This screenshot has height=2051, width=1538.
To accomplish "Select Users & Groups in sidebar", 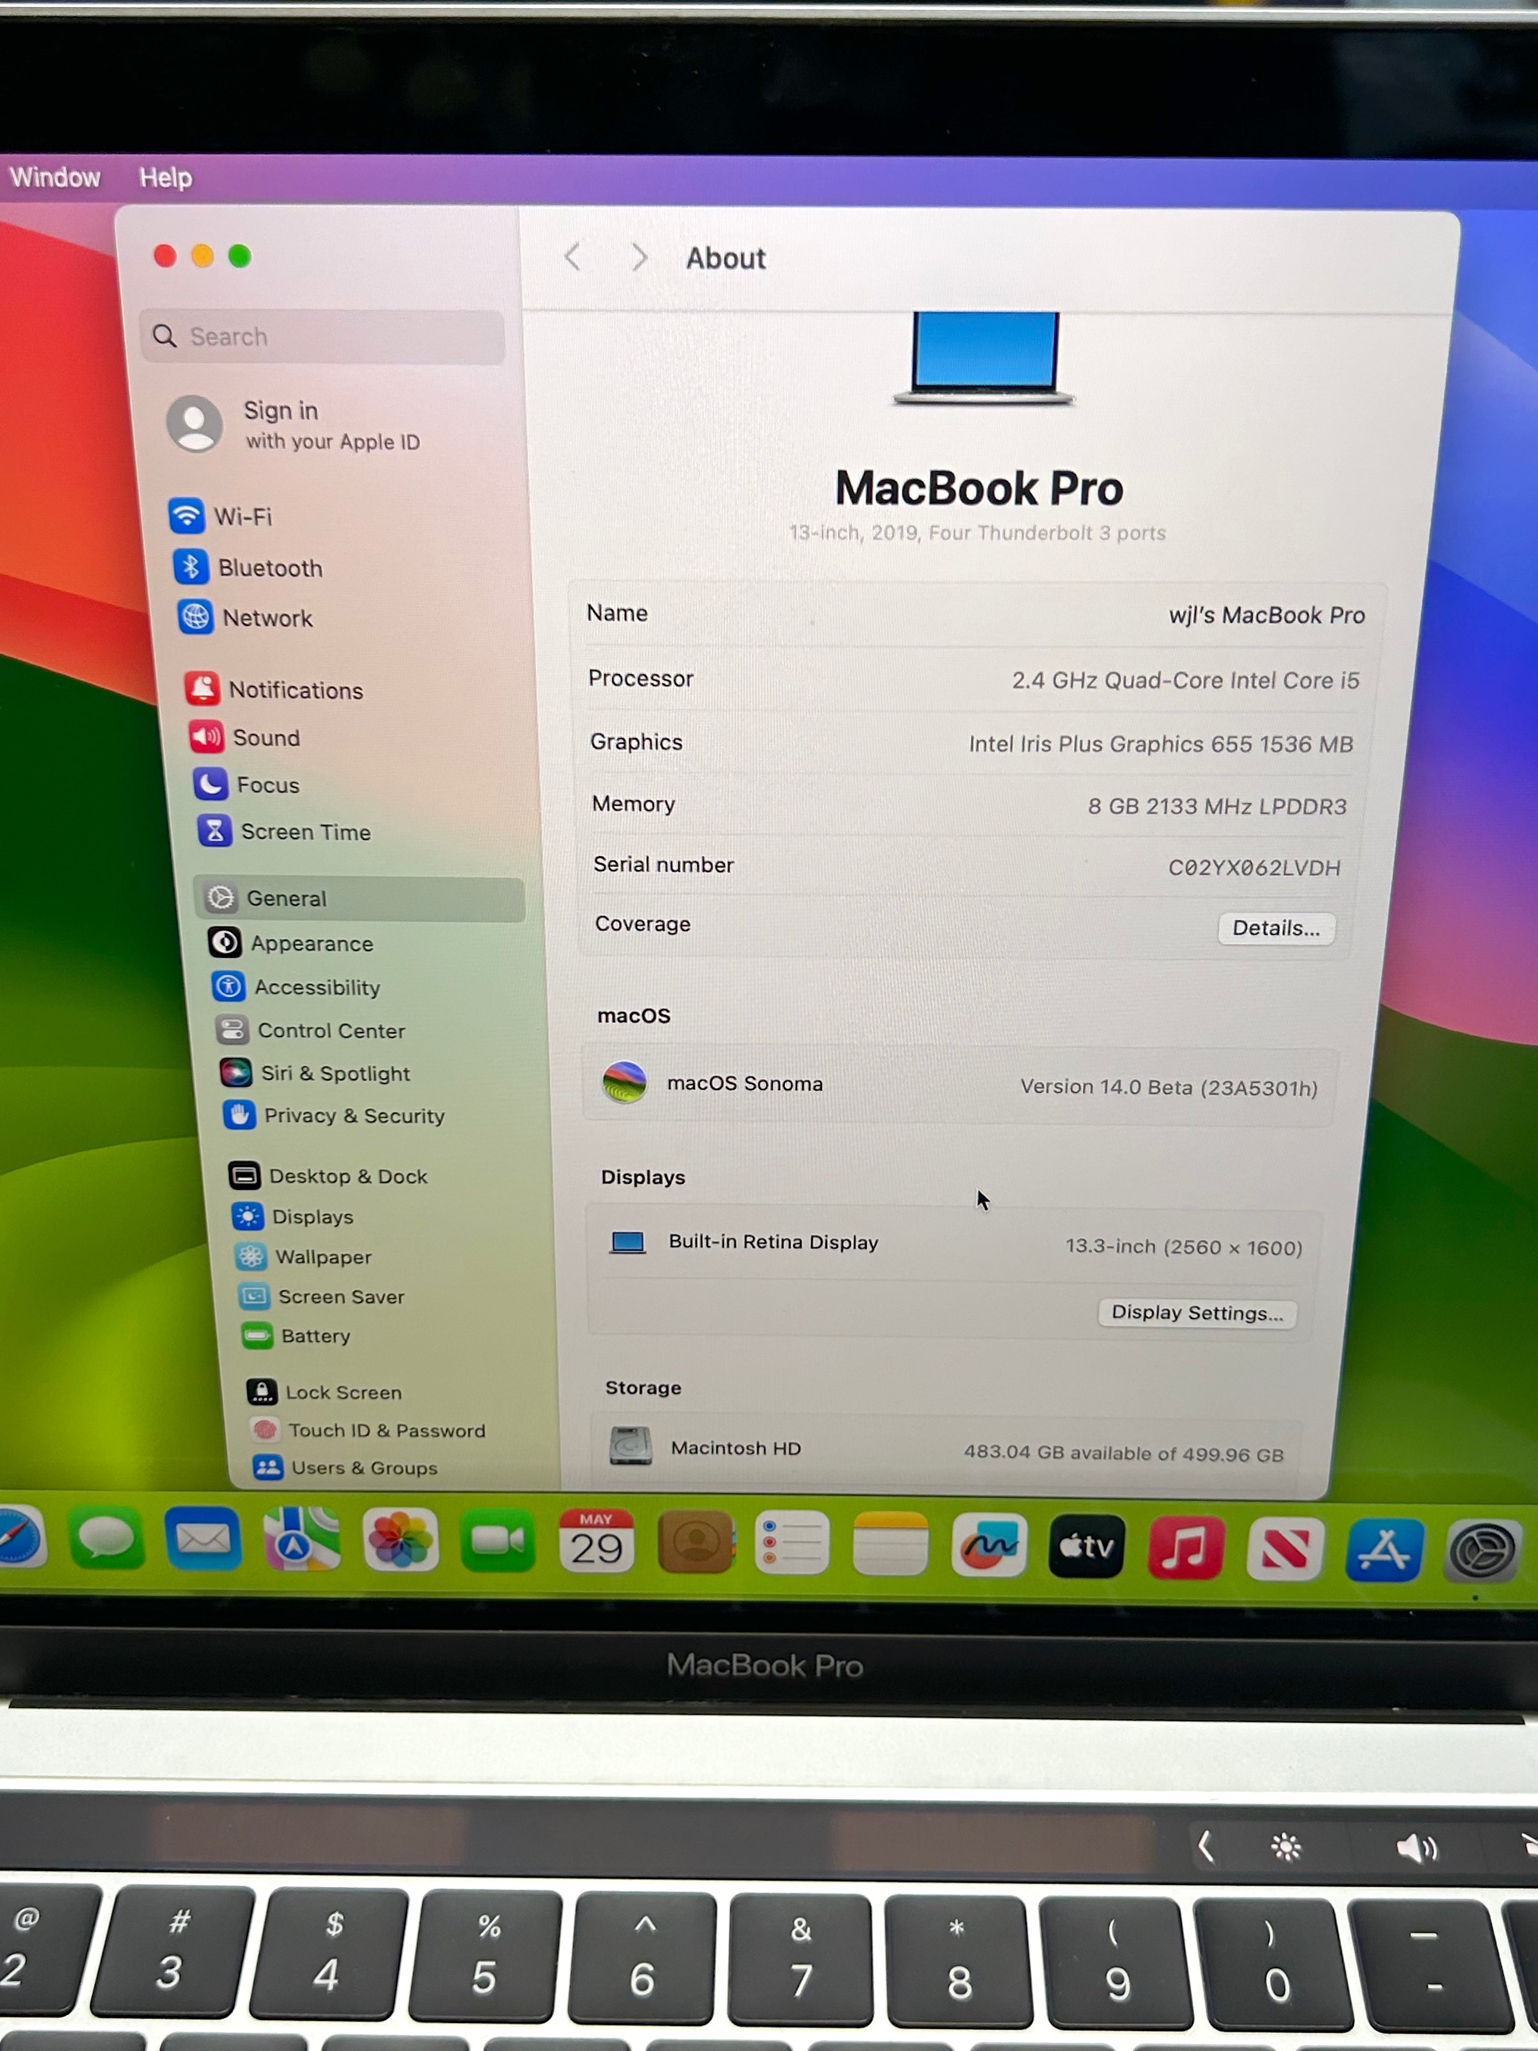I will click(345, 1467).
